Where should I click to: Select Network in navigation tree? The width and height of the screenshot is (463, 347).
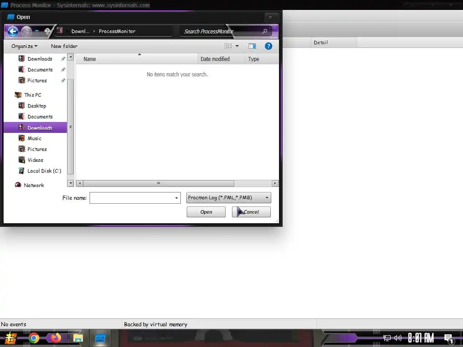[33, 185]
